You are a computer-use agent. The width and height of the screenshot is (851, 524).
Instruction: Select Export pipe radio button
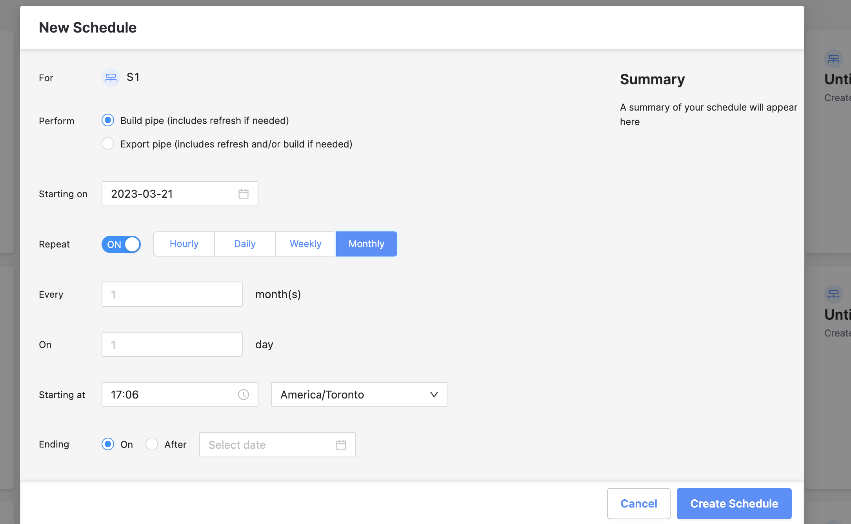tap(108, 144)
